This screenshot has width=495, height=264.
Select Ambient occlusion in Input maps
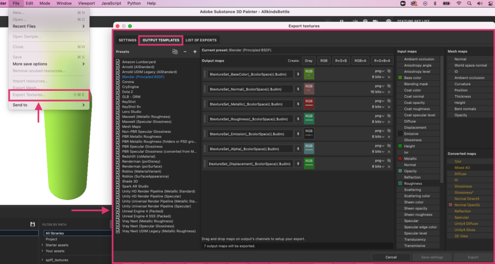pos(419,59)
